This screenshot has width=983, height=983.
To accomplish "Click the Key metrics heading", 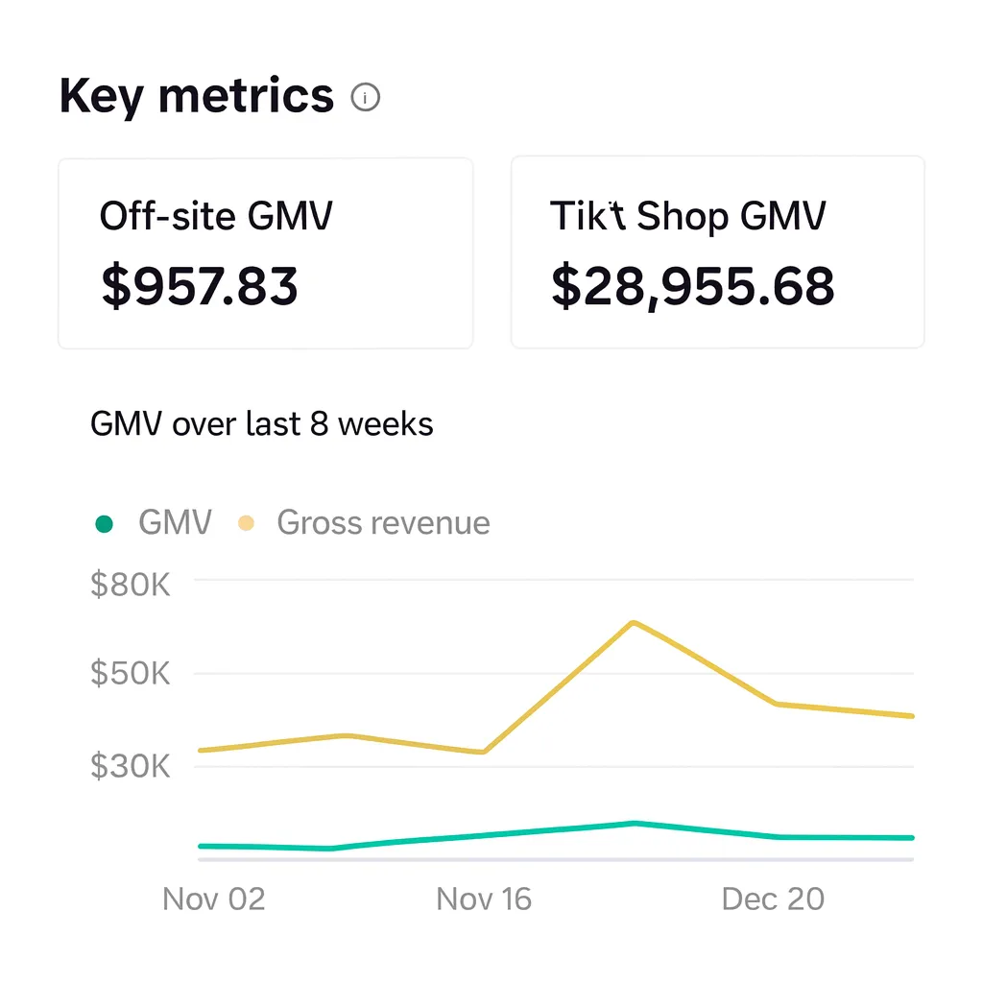I will (197, 96).
